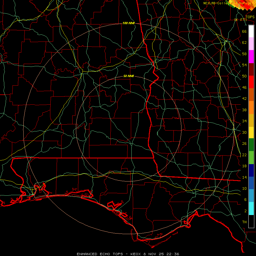Viewport: 256px width, 256px height.
Task: Click the 100 NMI range ring label
Action: 129,23
